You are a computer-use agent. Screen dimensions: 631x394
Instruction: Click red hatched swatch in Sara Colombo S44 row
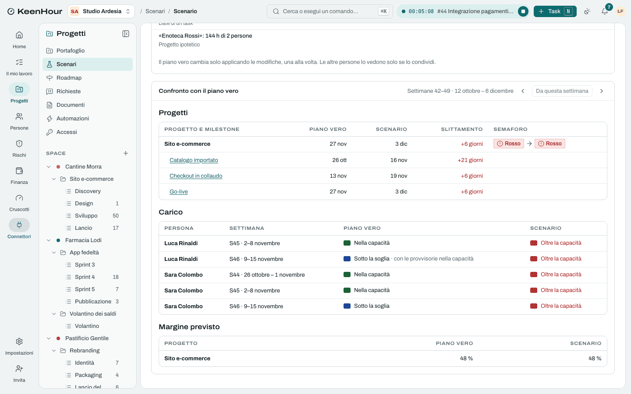[534, 274]
